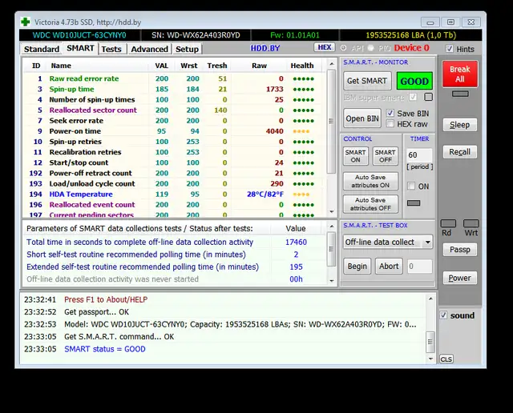Select Reallocated event count row
The height and width of the screenshot is (413, 513).
tap(174, 205)
